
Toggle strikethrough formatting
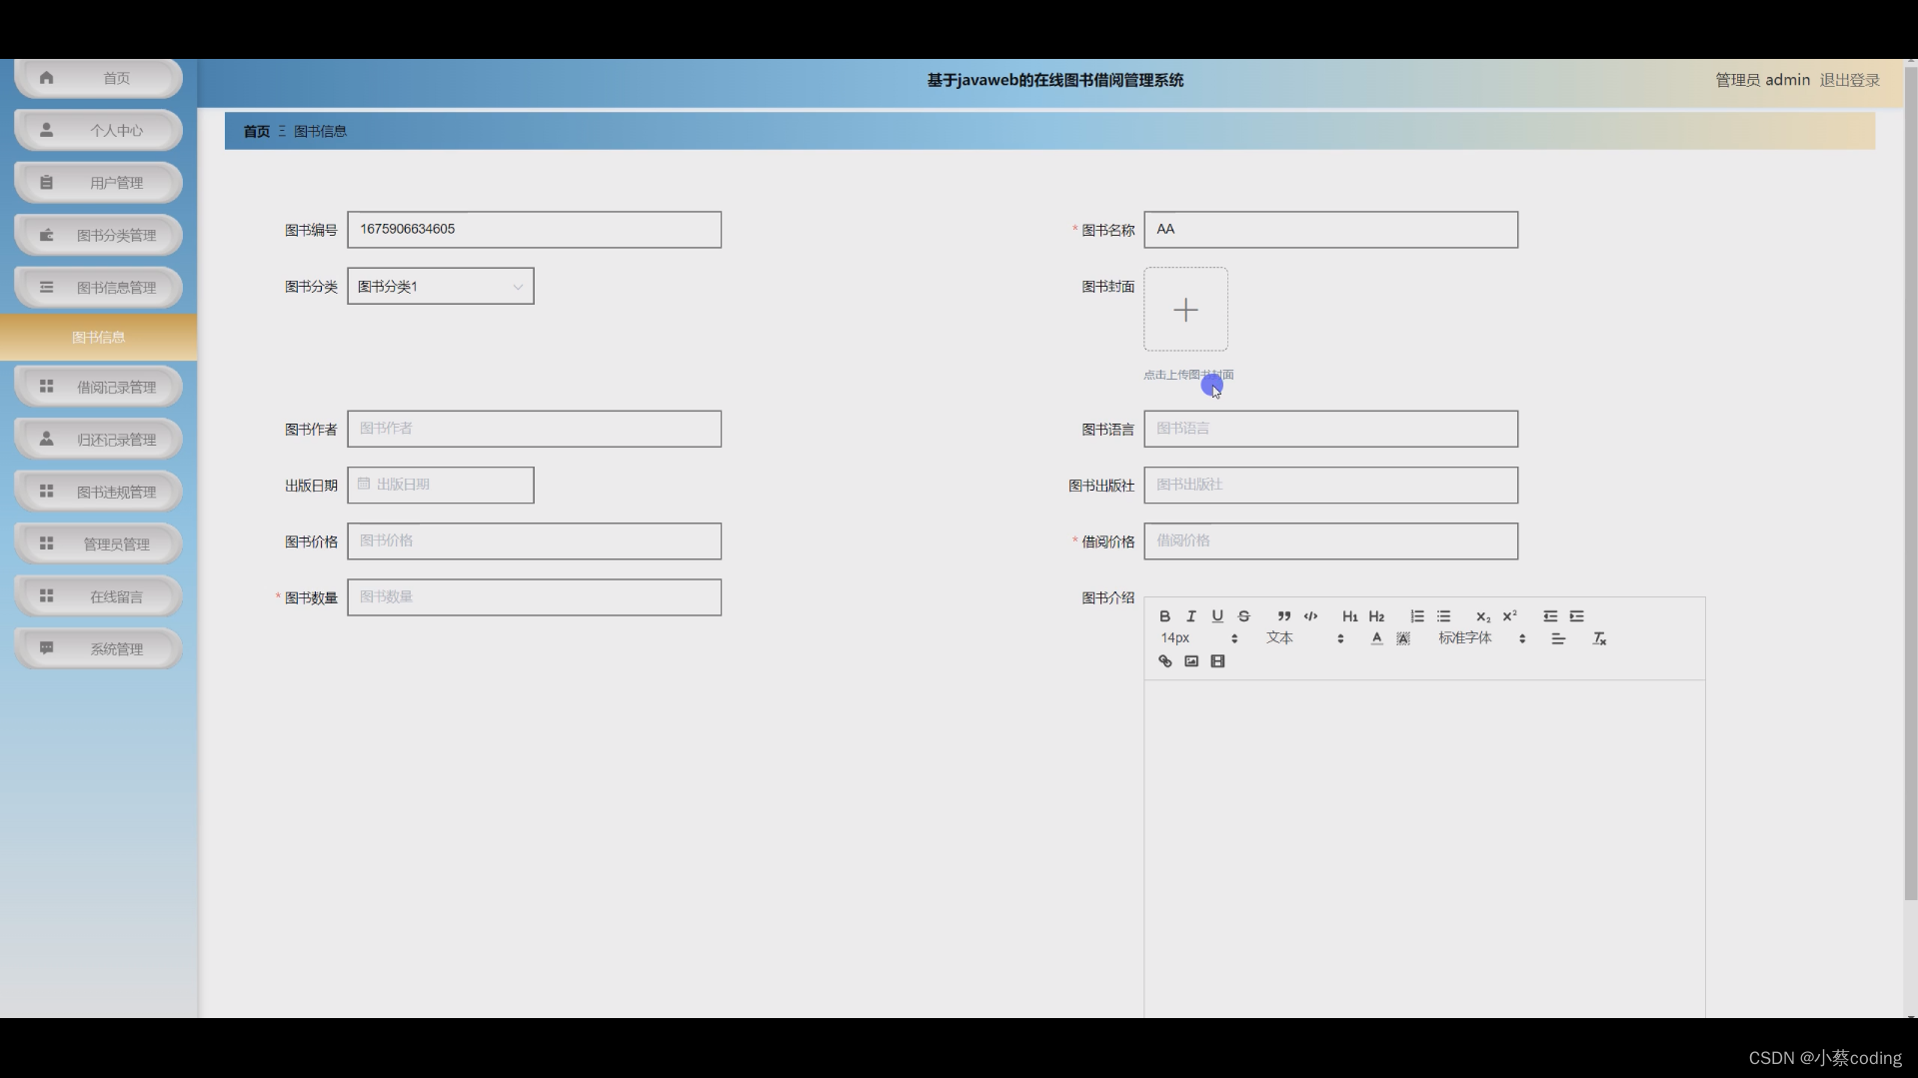[x=1243, y=616]
